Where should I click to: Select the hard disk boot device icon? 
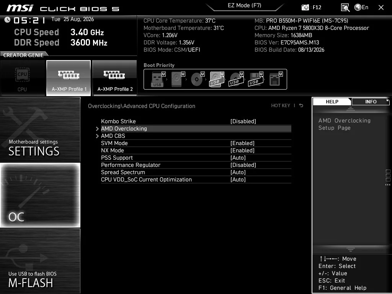[177, 79]
